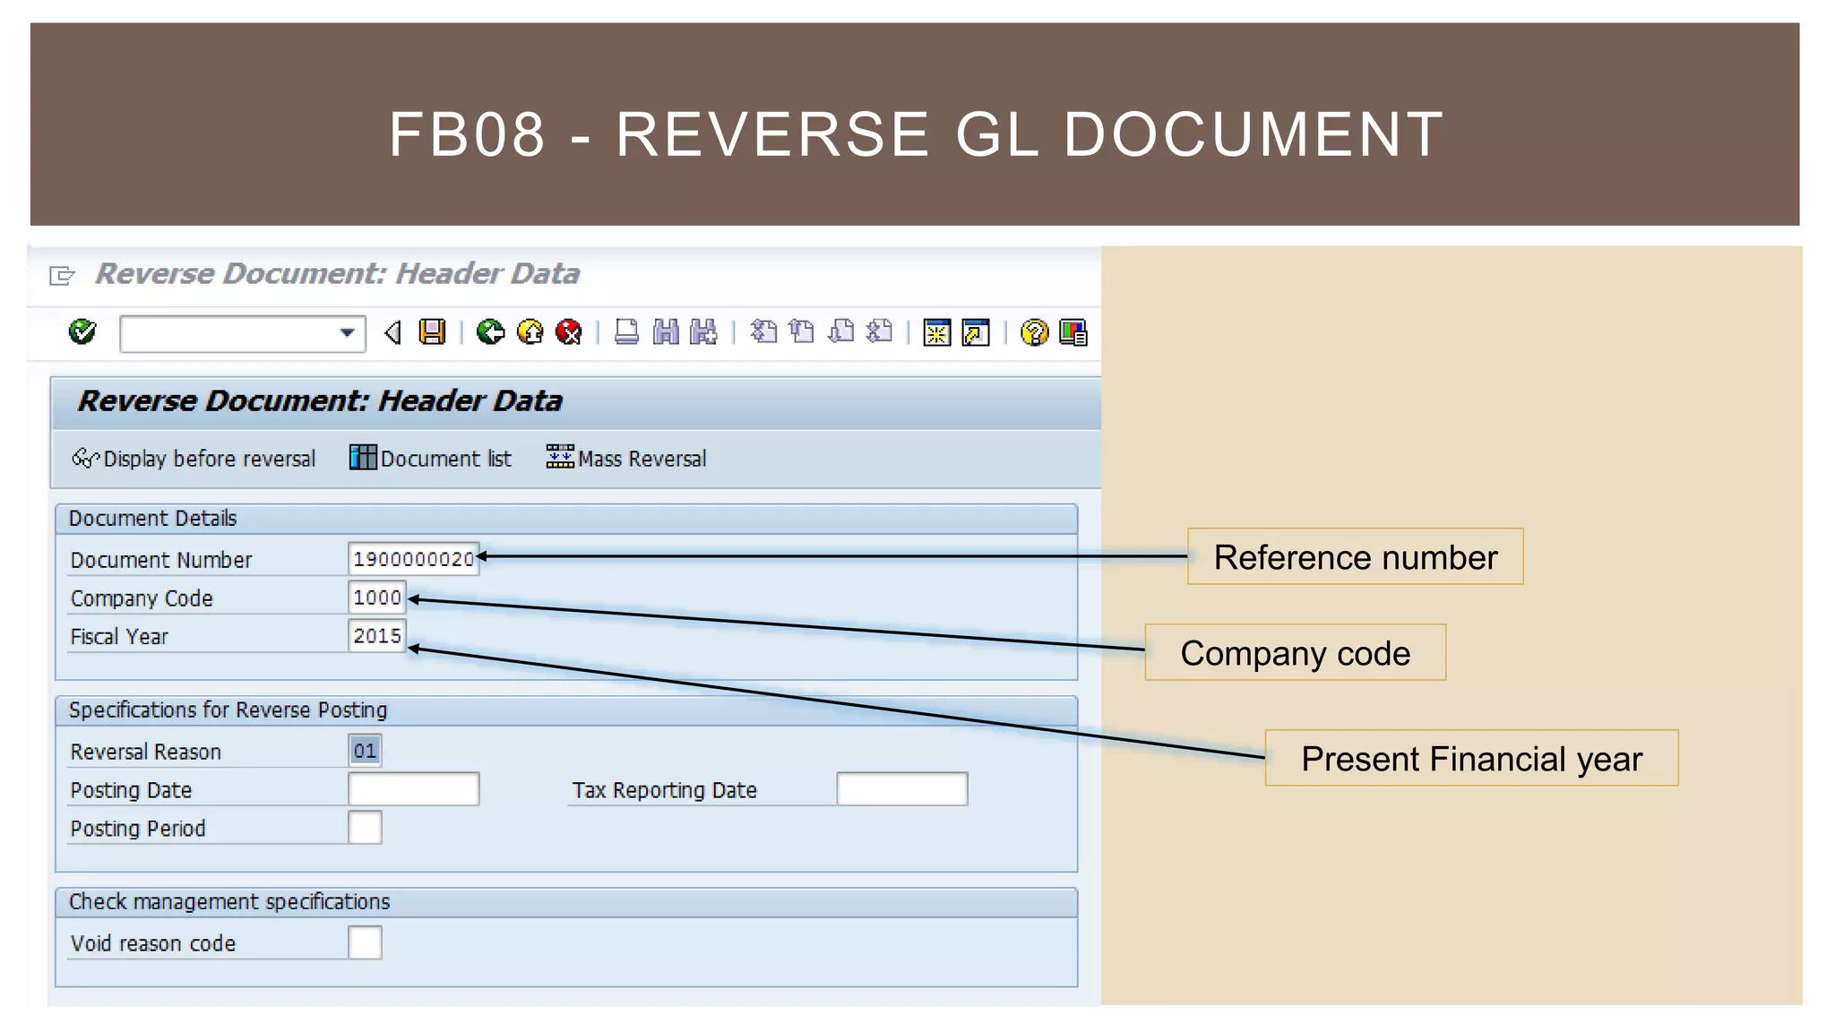Screen dimensions: 1835x1032
Task: Click the red Cancel icon
Action: pyautogui.click(x=569, y=332)
